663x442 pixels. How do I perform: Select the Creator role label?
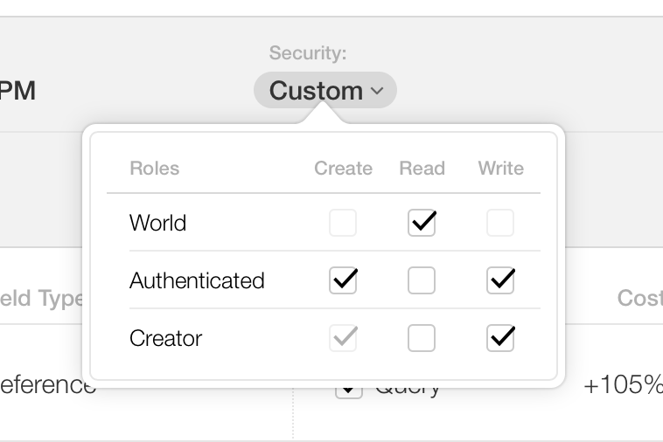tap(165, 338)
